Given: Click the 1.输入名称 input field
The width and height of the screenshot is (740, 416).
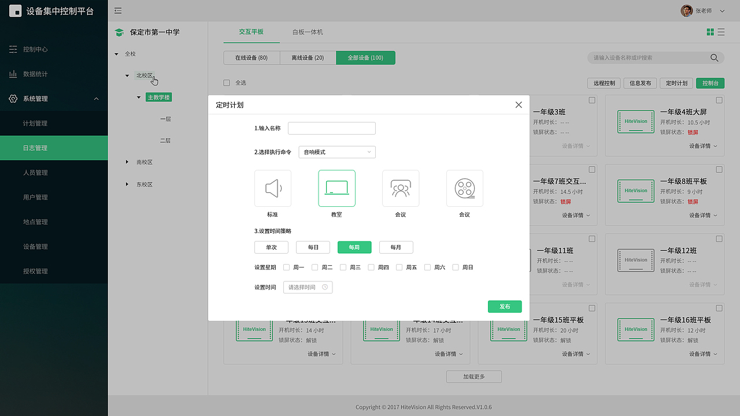Looking at the screenshot, I should [x=331, y=128].
